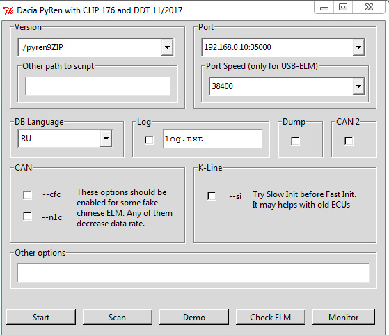Toggle the --cfc CAN option
The width and height of the screenshot is (389, 335).
27,195
